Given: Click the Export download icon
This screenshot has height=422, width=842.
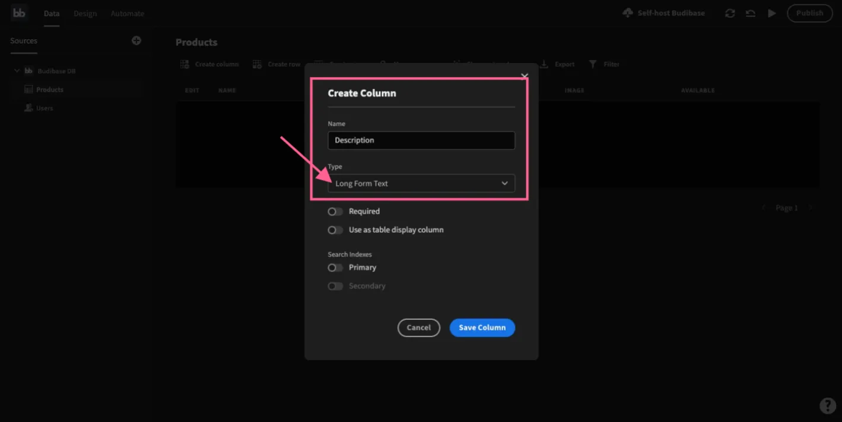Looking at the screenshot, I should pyautogui.click(x=544, y=64).
